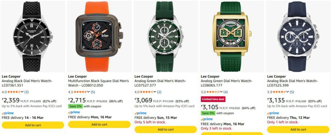Add LC07361.351 black dial watch to cart
Viewport: 331px width, 135px height.
[x=33, y=125]
